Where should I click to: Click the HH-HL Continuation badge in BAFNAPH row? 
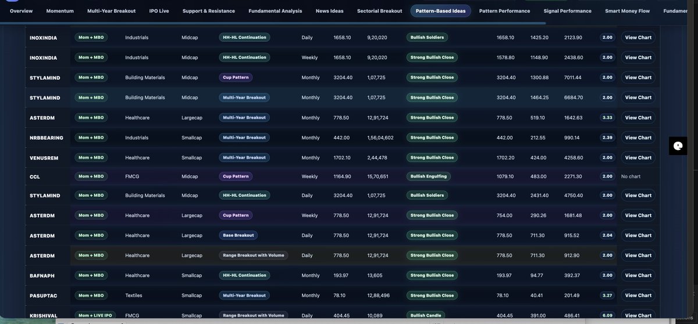coord(244,275)
